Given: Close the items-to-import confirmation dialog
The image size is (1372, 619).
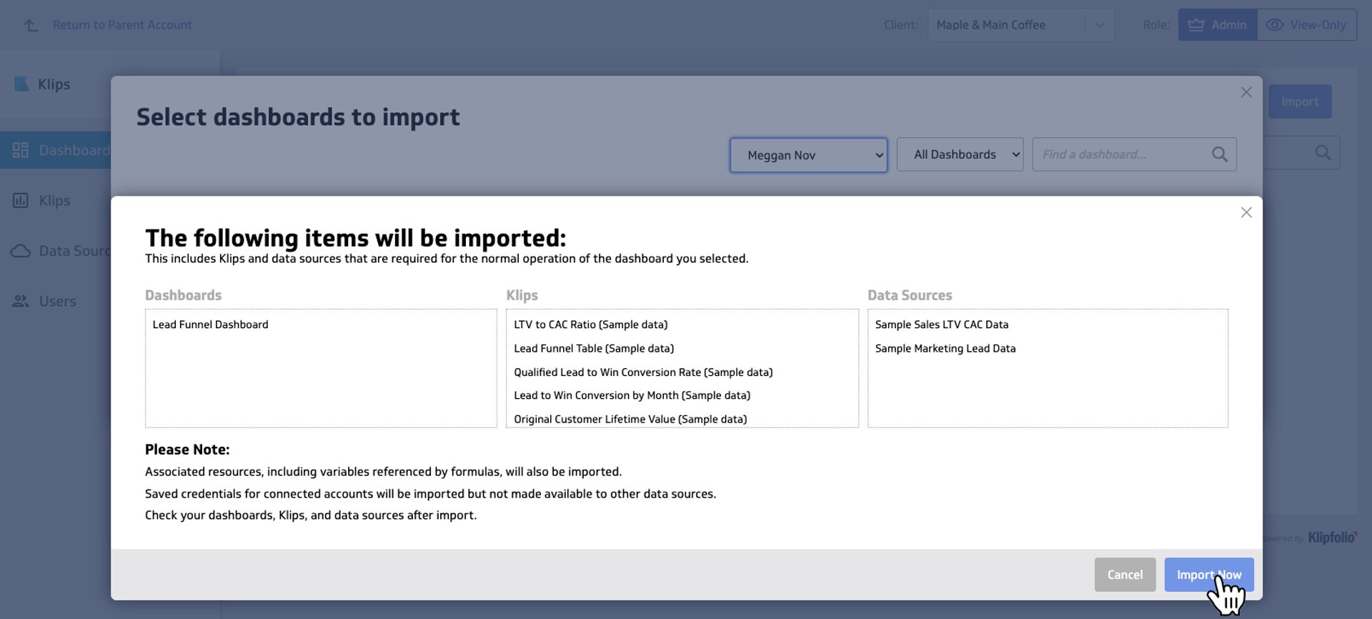Looking at the screenshot, I should [x=1246, y=212].
